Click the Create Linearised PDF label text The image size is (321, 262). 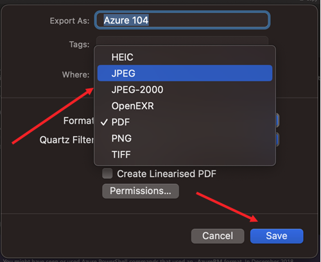point(166,174)
